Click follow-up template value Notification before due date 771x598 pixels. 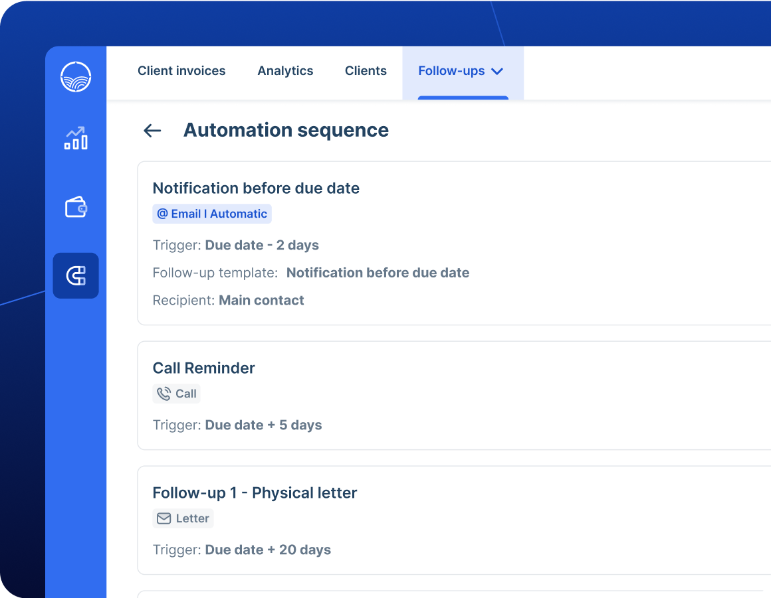tap(378, 273)
